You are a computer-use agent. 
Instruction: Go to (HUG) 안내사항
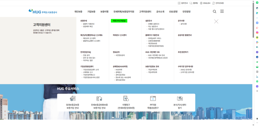186,70
